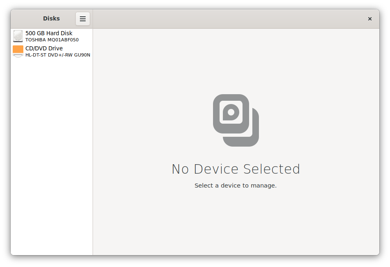Click the CD/DVD Drive label
This screenshot has height=267, width=390.
pos(44,48)
